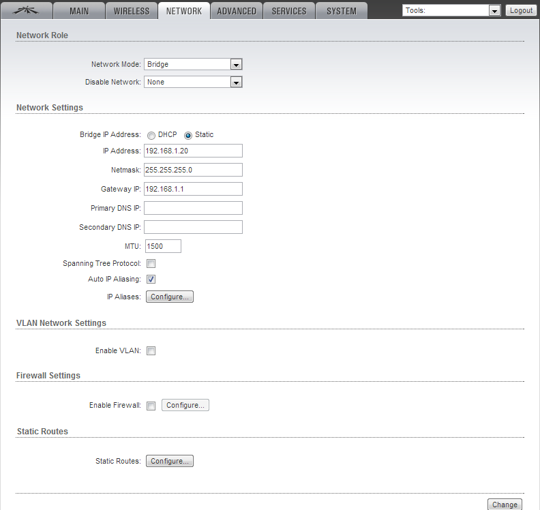Focus the Secondary DNS IP field
The image size is (540, 510).
point(193,227)
